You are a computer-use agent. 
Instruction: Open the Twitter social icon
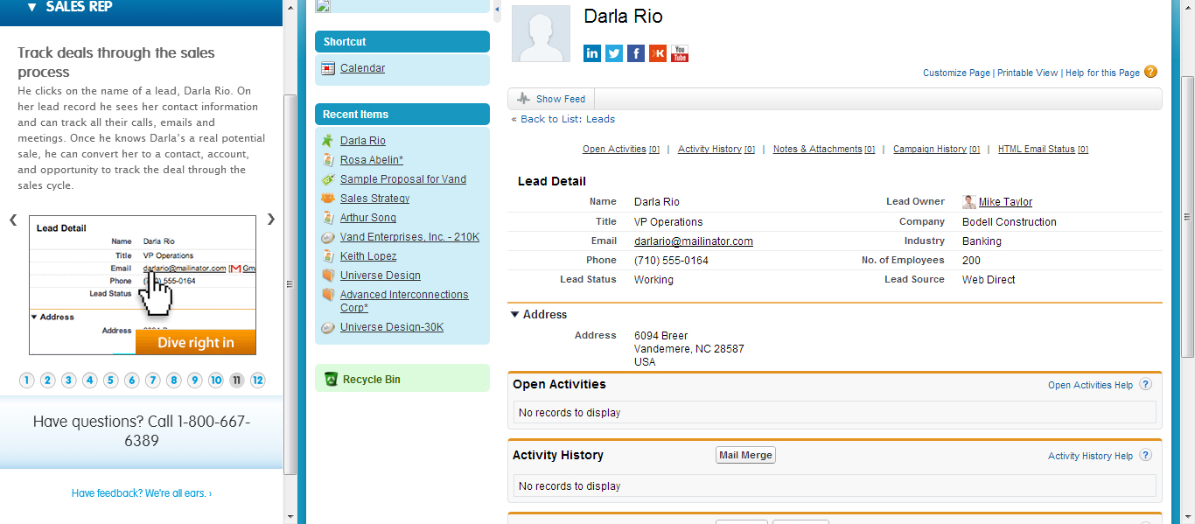click(614, 53)
